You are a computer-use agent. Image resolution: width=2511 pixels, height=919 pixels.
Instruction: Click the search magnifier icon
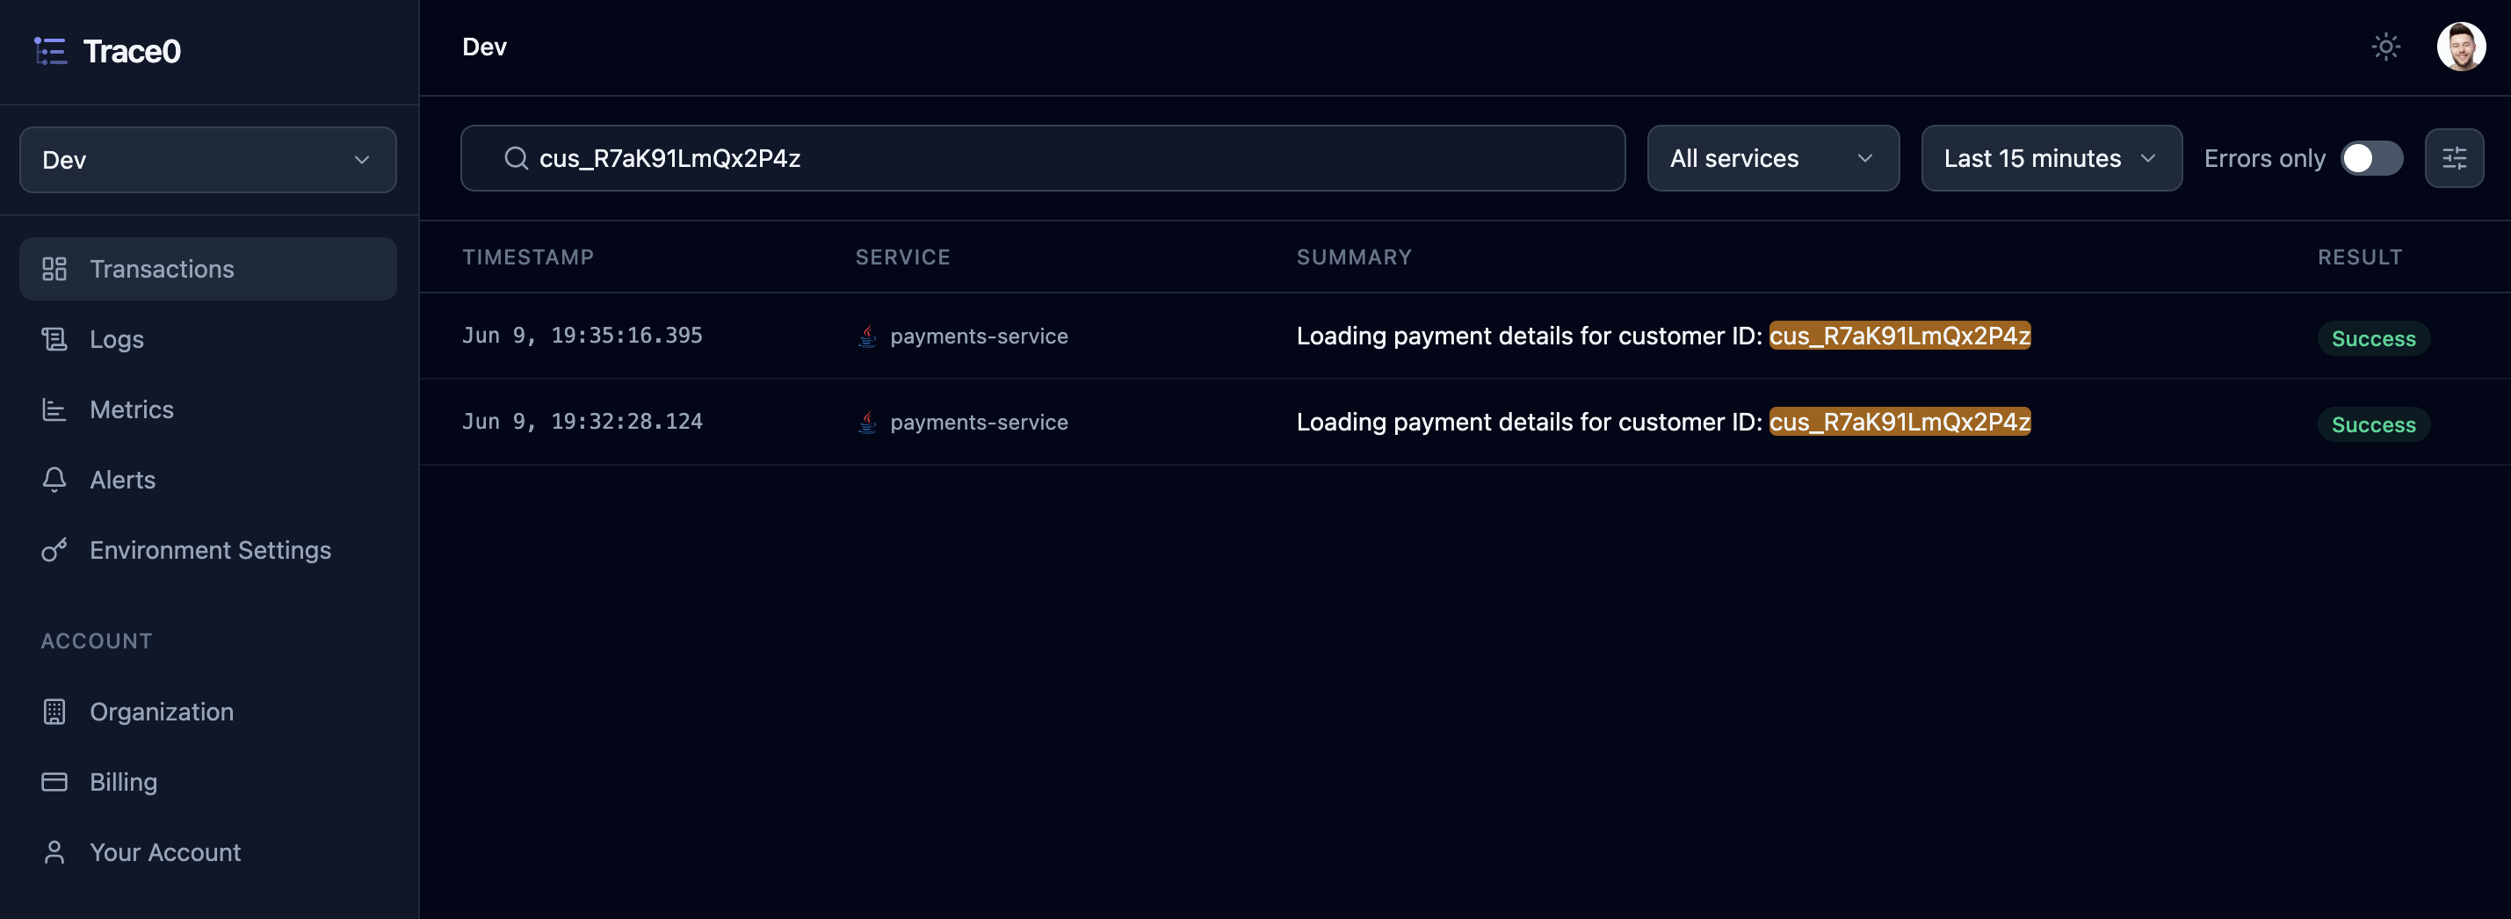(516, 158)
